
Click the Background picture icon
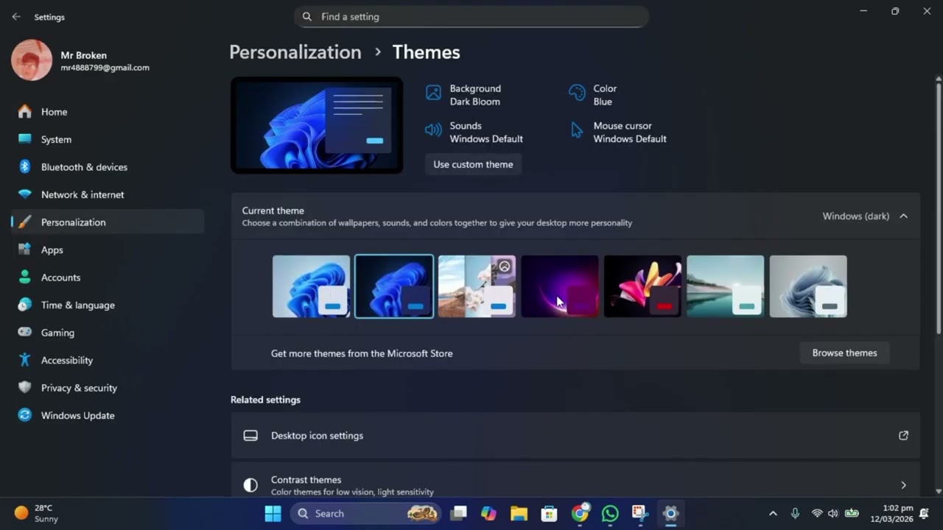tap(433, 93)
